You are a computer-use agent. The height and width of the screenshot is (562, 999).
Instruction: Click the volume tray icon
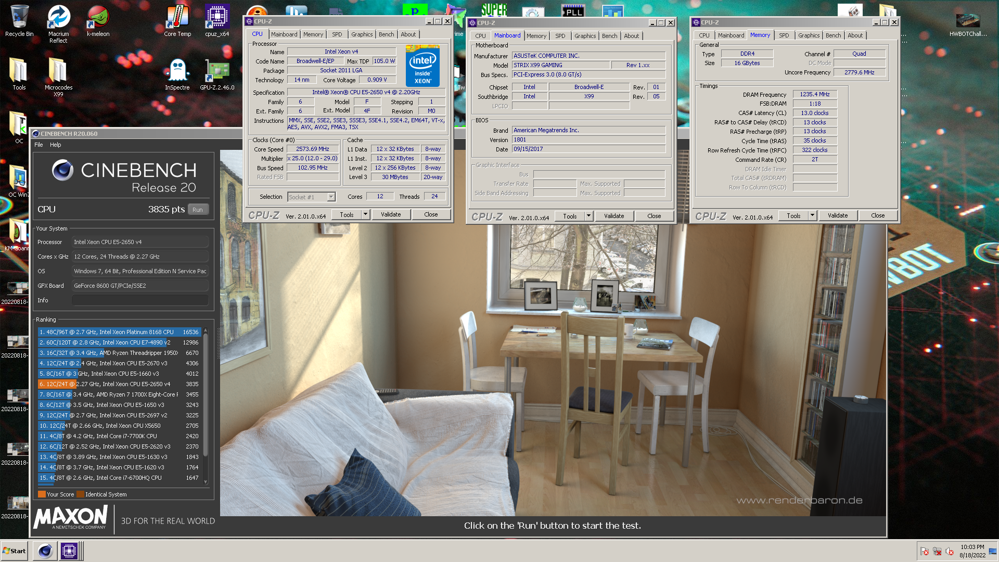(x=950, y=551)
